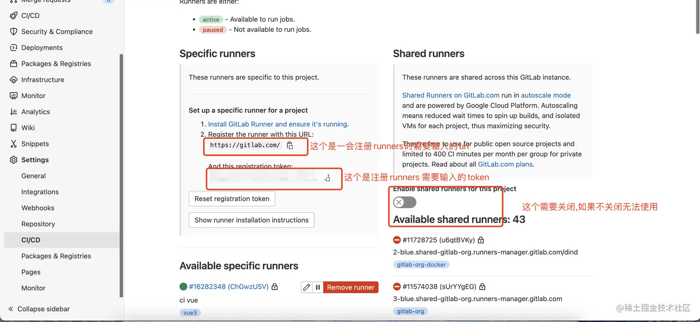Screen dimensions: 700x322
Task: Click the red paused status badge
Action: point(212,30)
